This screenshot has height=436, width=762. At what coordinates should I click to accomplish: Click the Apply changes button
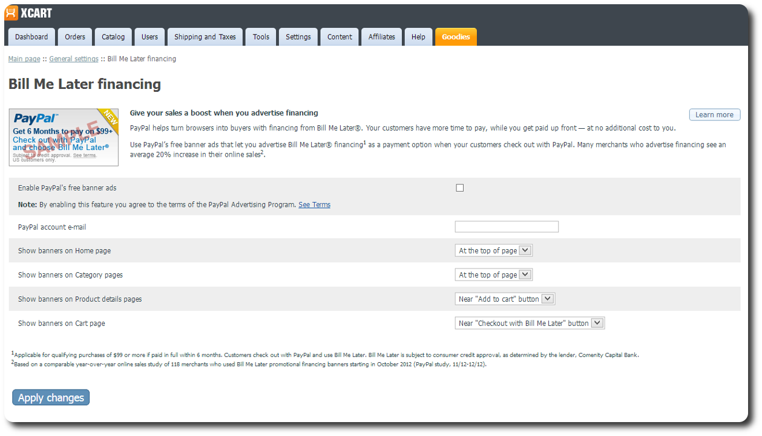[x=51, y=397]
